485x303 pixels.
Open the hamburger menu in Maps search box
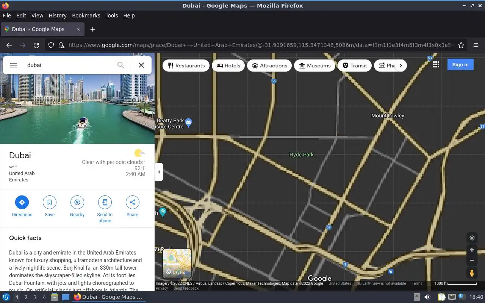(14, 65)
